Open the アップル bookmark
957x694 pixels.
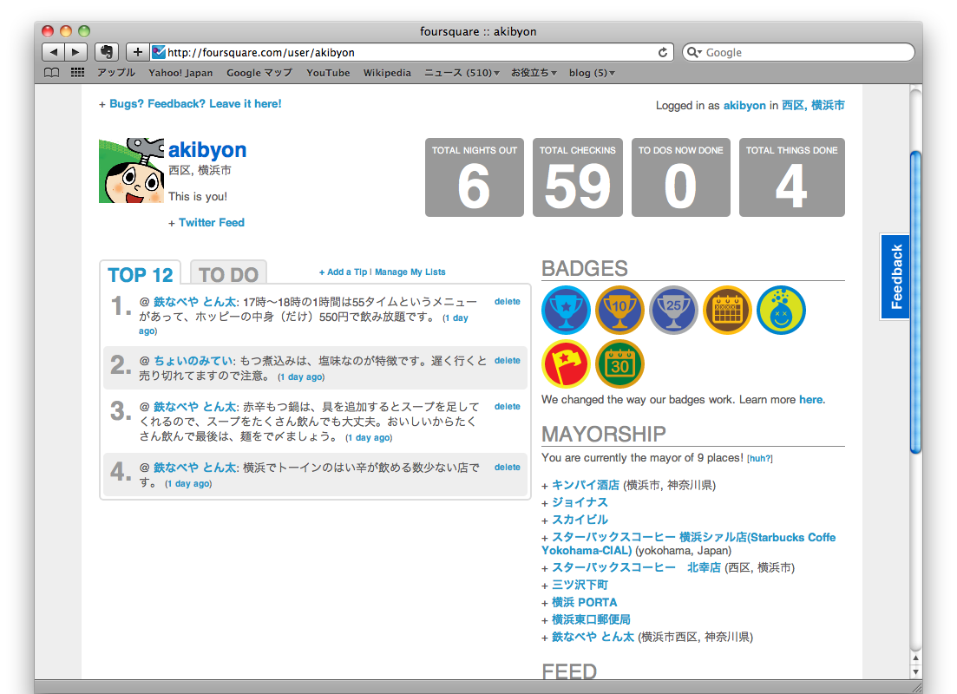(116, 73)
